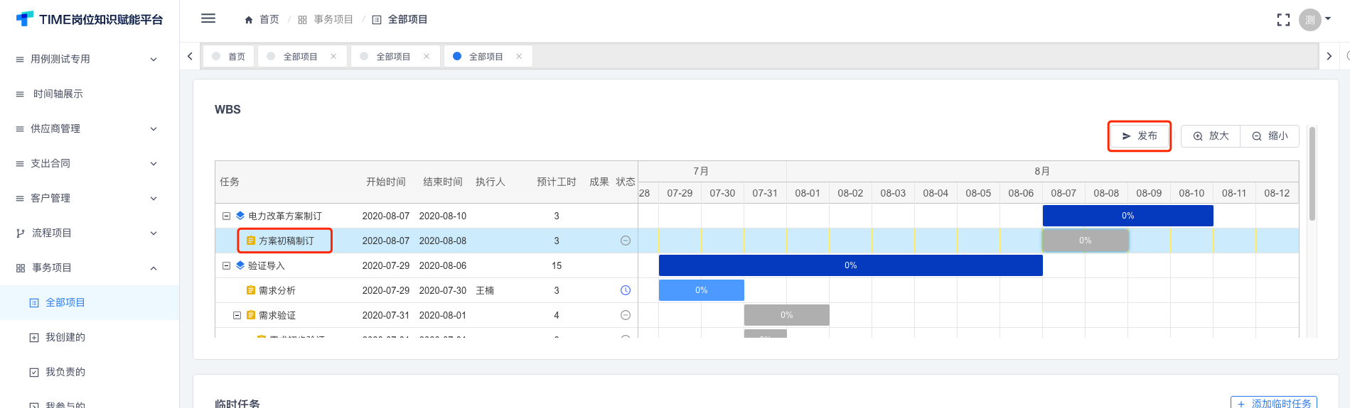Click 首页 in the breadcrumb
The image size is (1350, 408).
(x=269, y=20)
